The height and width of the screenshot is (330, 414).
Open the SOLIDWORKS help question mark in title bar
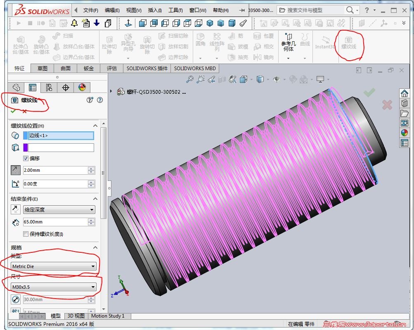click(x=367, y=10)
